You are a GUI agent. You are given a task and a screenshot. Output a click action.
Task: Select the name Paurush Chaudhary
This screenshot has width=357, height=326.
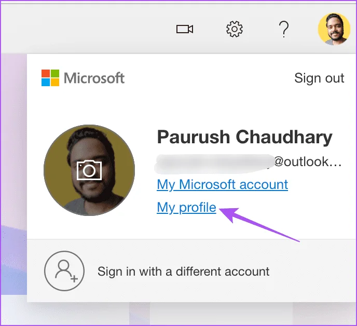pos(245,137)
